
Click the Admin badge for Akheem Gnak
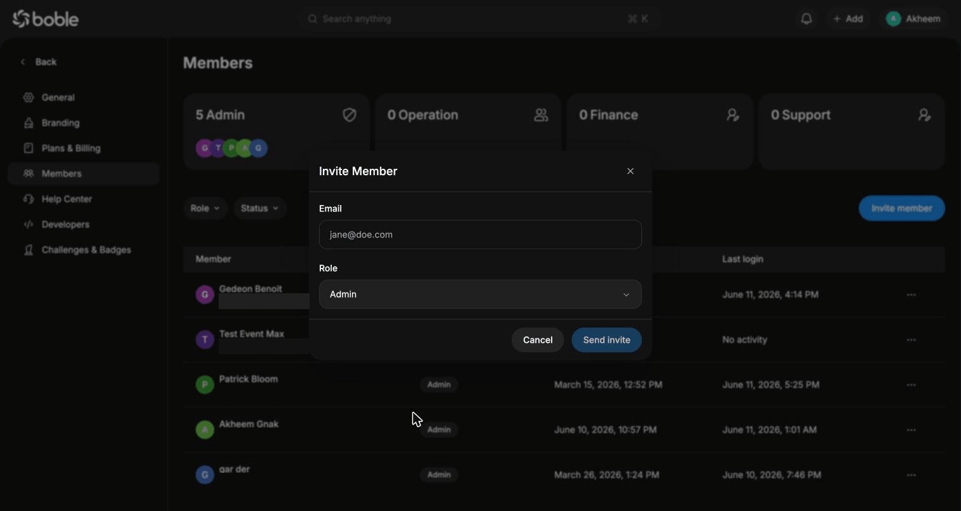(439, 430)
